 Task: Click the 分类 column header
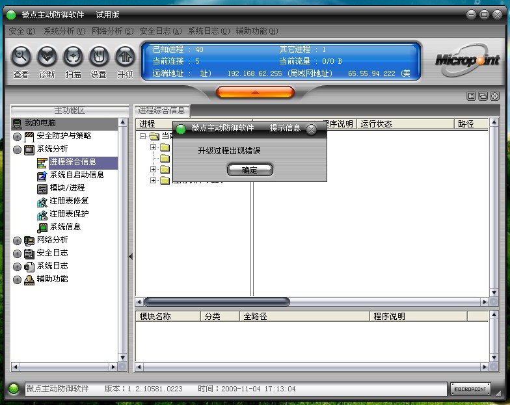click(x=220, y=316)
